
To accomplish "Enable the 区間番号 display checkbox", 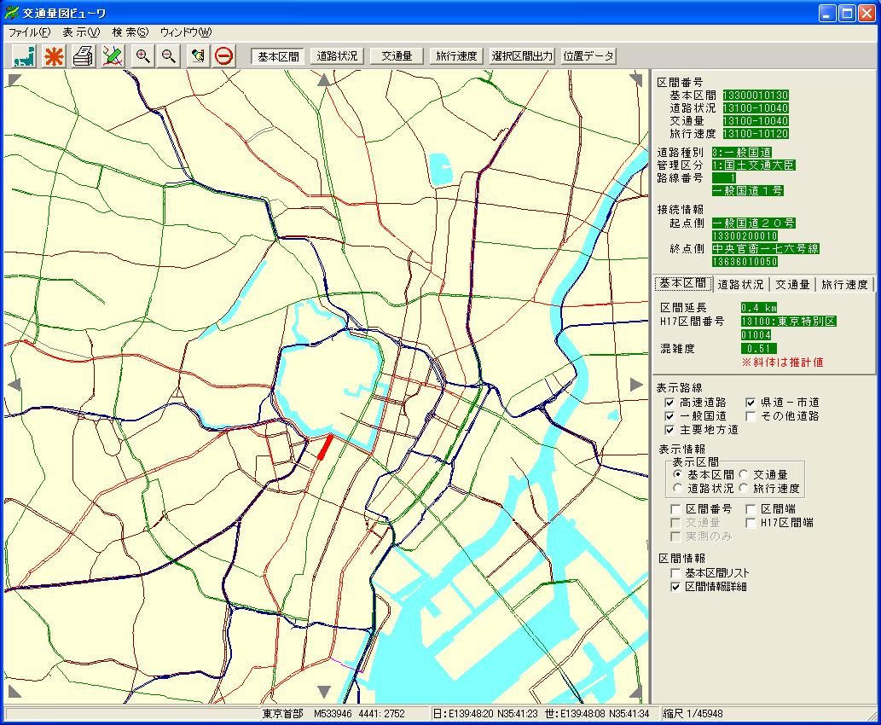I will point(676,509).
